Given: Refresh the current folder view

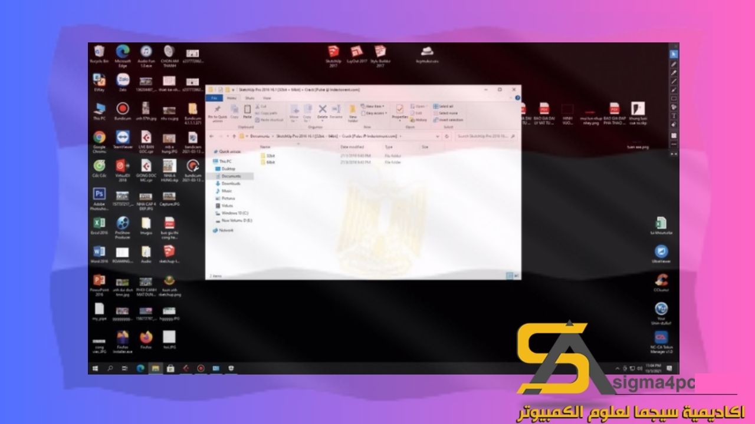Looking at the screenshot, I should click(447, 136).
